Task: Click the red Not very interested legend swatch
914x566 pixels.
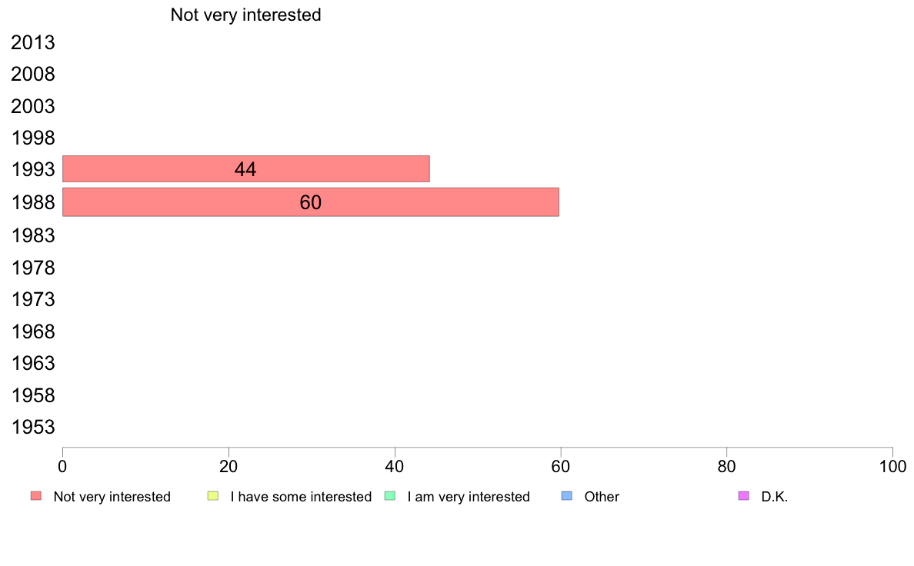Action: (x=36, y=496)
